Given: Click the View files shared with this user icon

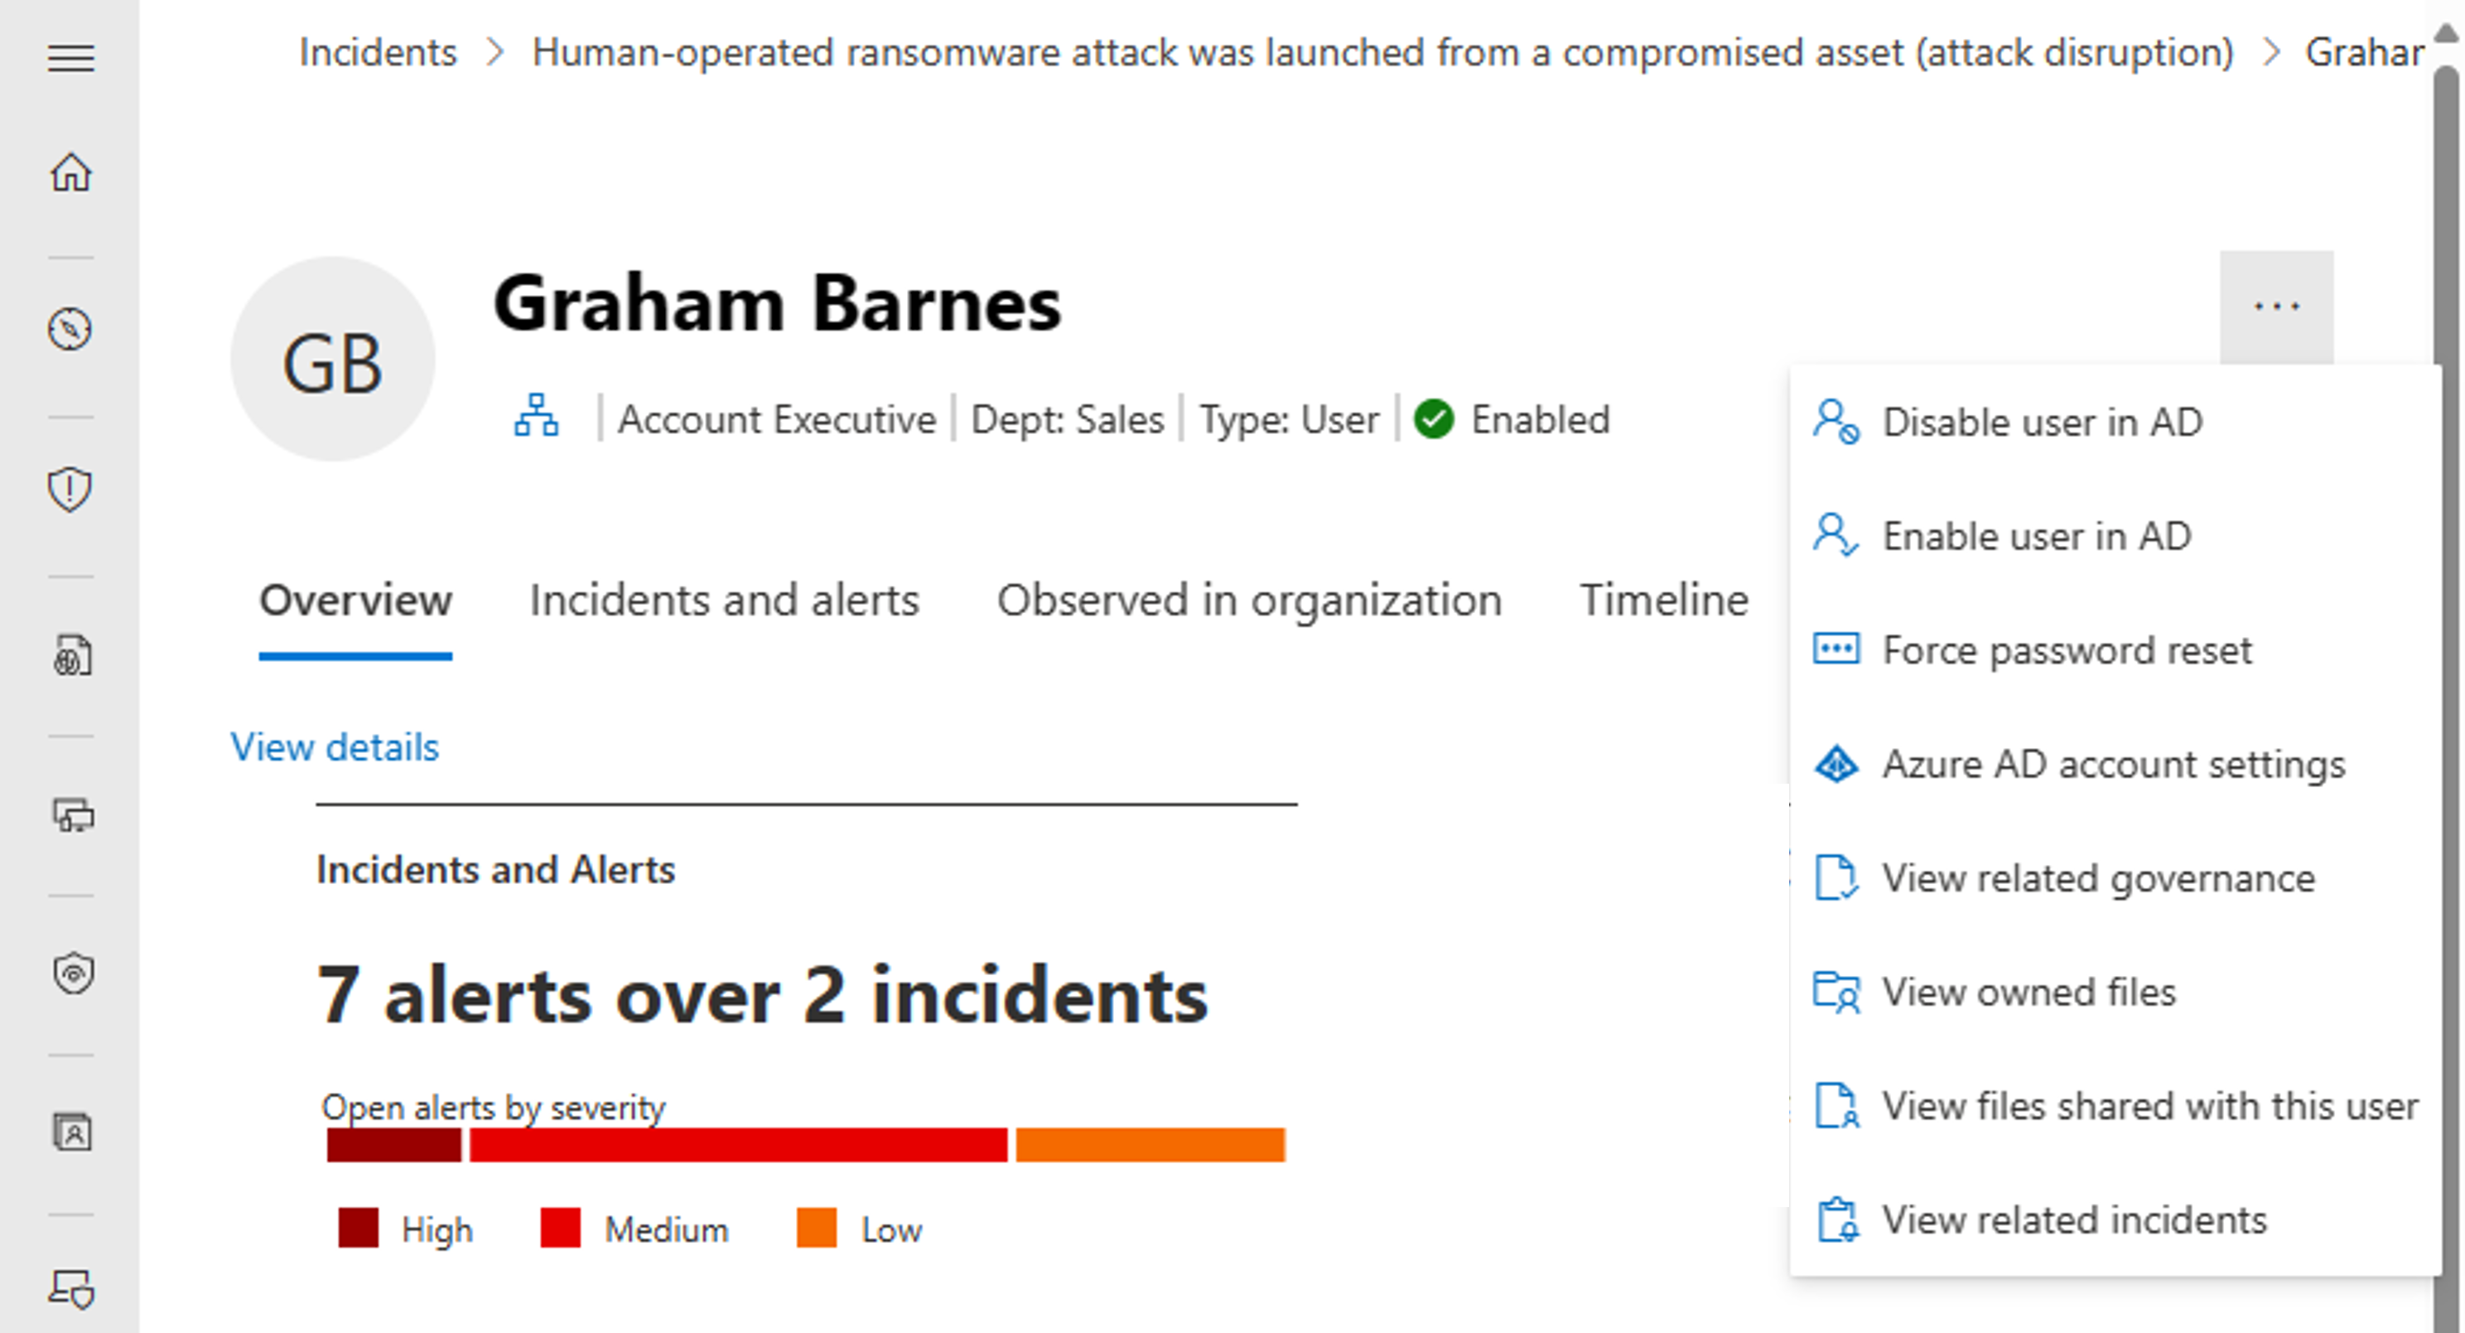Looking at the screenshot, I should pos(1835,1105).
